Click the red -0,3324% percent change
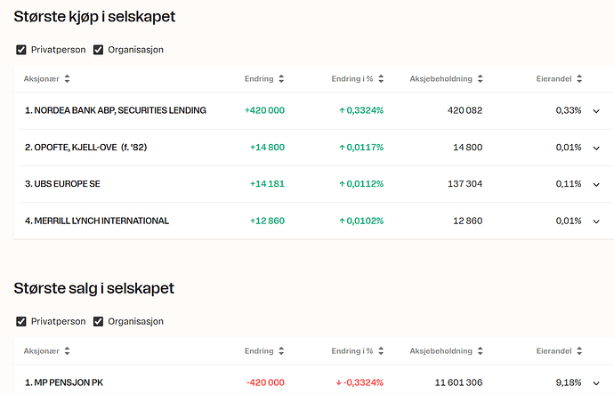614x394 pixels. 360,382
